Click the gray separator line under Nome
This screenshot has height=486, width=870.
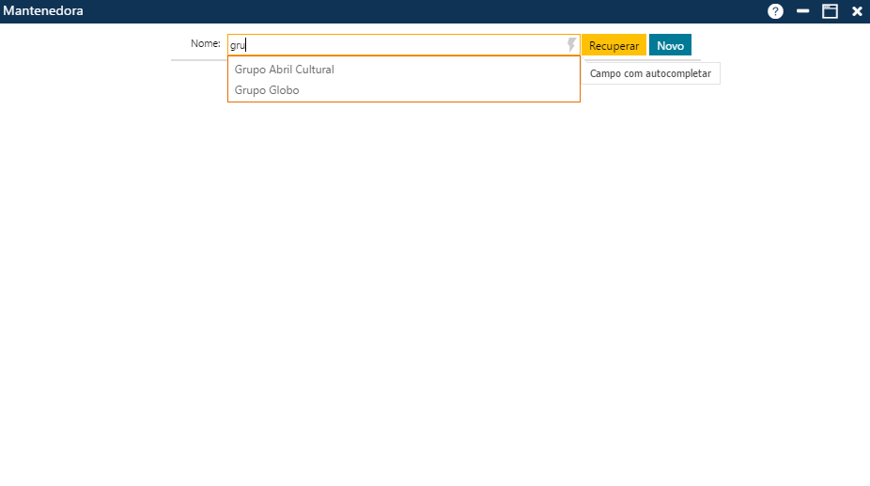[198, 60]
